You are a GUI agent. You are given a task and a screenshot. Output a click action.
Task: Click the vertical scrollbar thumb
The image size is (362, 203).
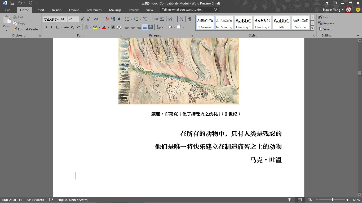click(360, 73)
